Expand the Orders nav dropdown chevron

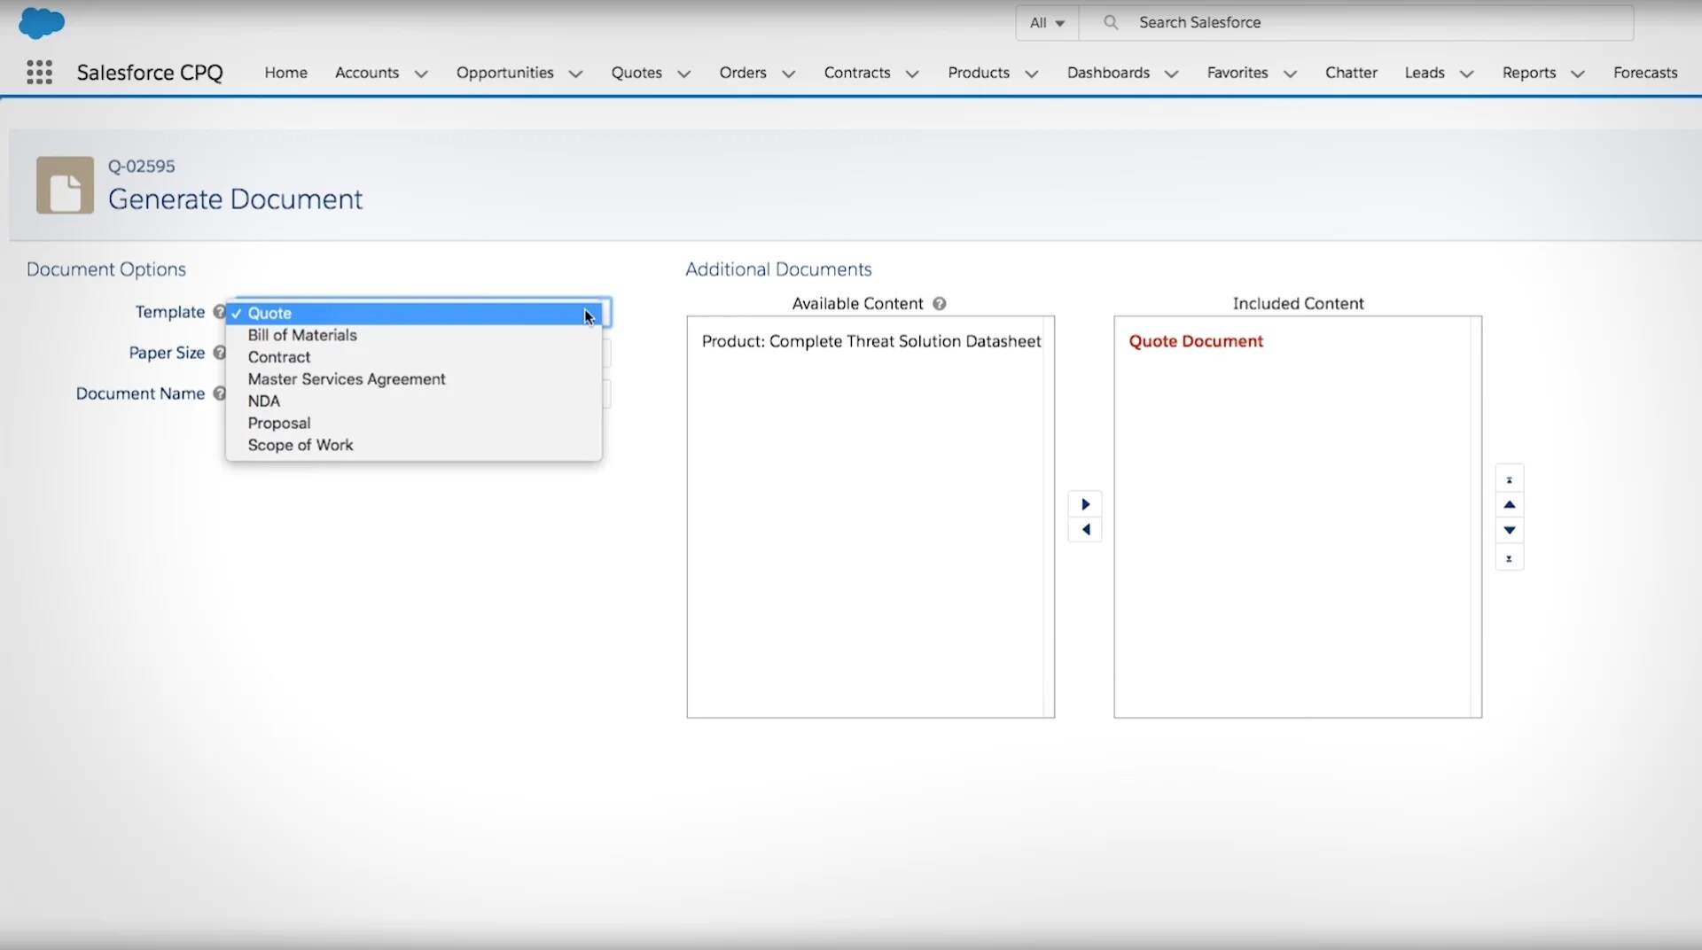pos(788,74)
